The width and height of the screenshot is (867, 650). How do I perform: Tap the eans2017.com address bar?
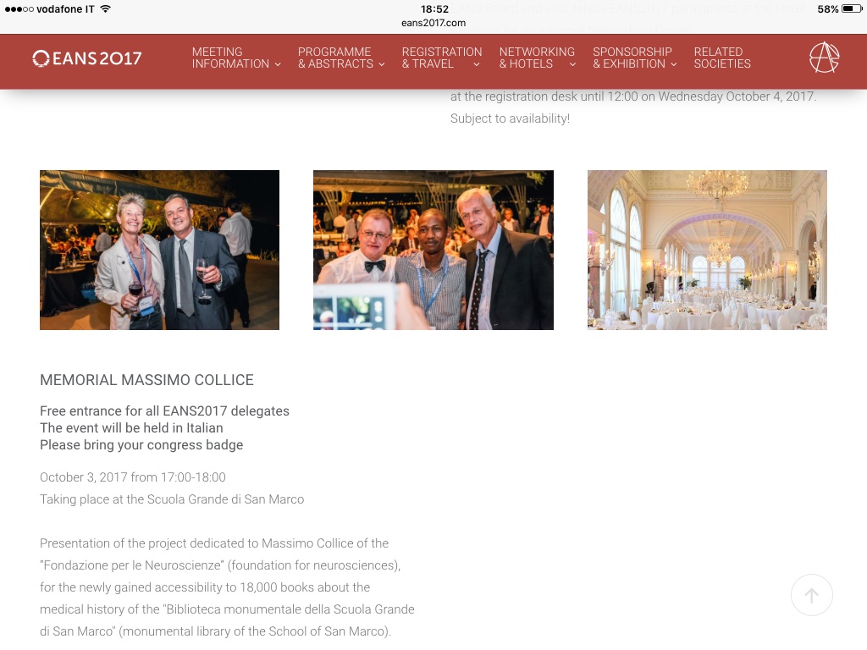tap(433, 23)
